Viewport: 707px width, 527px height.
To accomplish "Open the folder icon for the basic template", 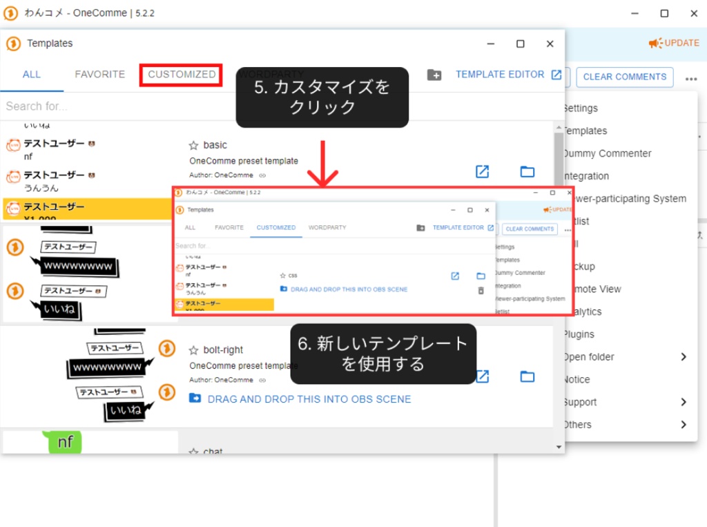I will point(527,171).
